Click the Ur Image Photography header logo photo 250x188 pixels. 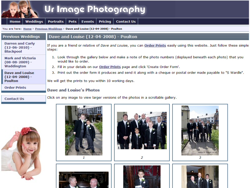pos(20,9)
